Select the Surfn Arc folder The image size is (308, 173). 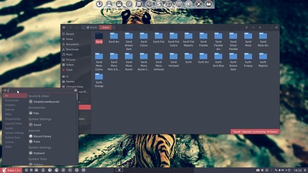tap(204, 58)
